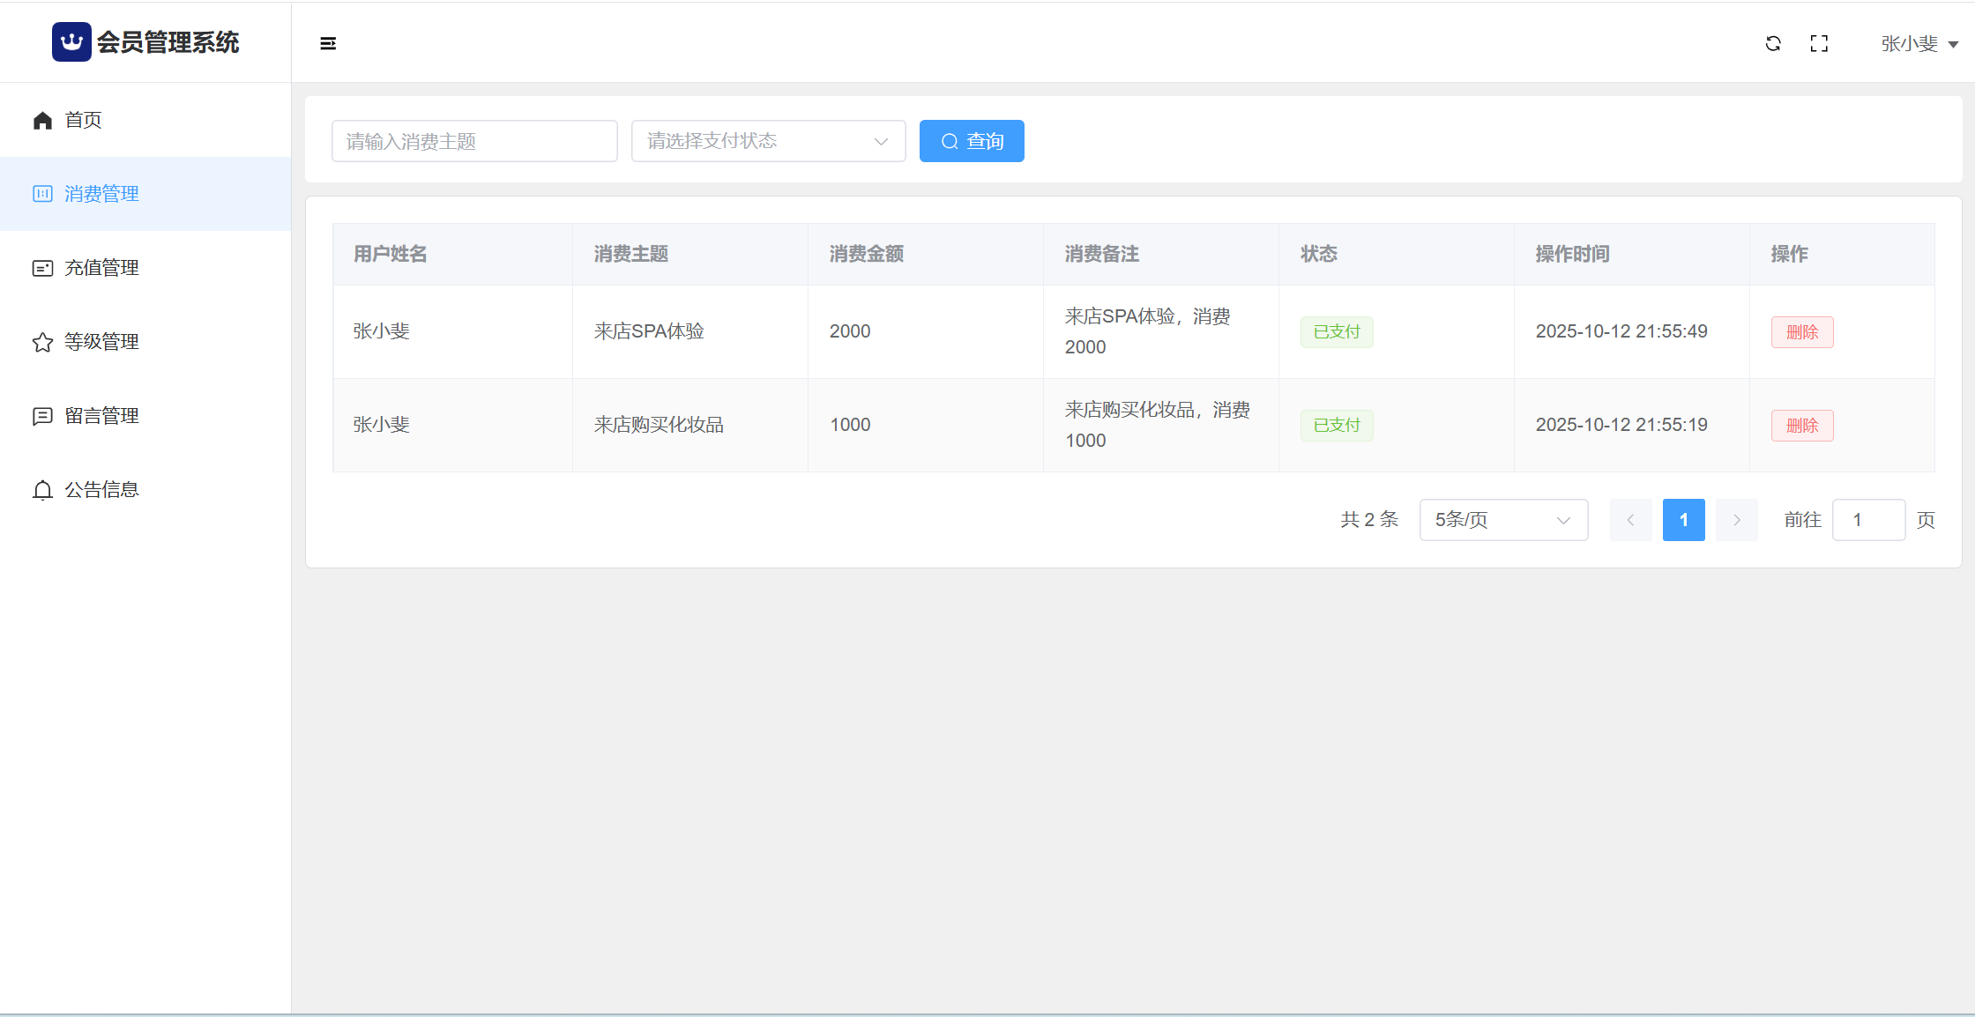Screen dimensions: 1975x1017
Task: Click the recharge management card icon
Action: point(42,268)
